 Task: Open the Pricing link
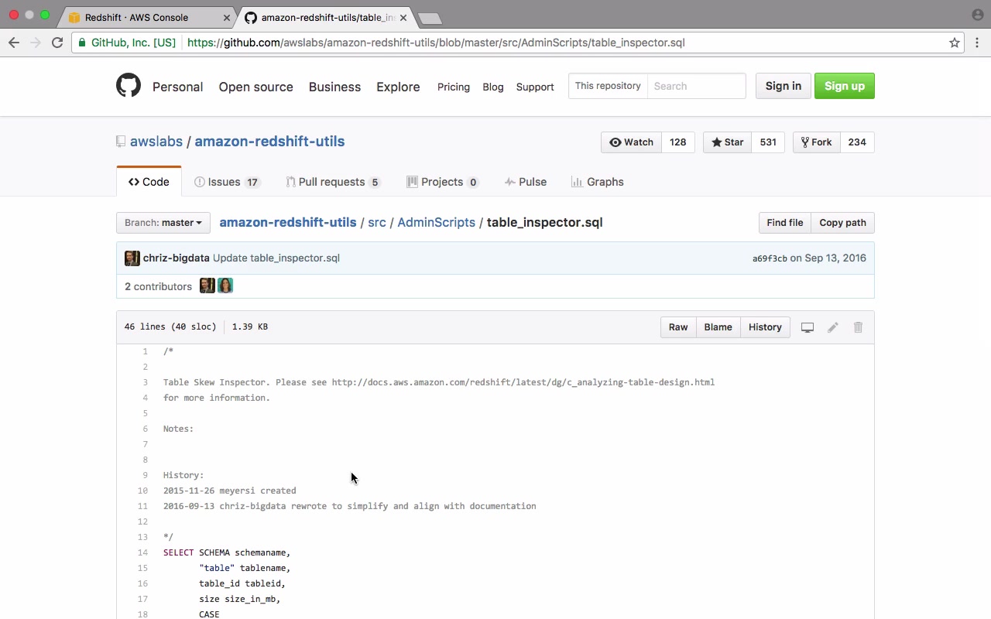click(454, 87)
